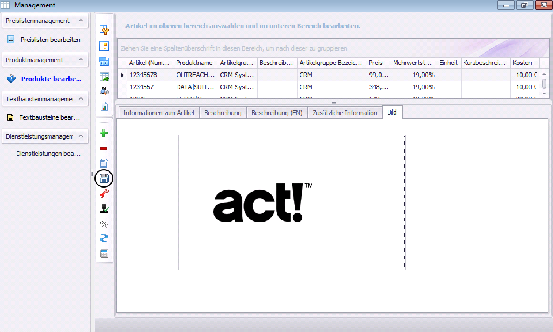The image size is (553, 332).
Task: Click 19,00% cell in the 12345678 row
Action: 414,75
